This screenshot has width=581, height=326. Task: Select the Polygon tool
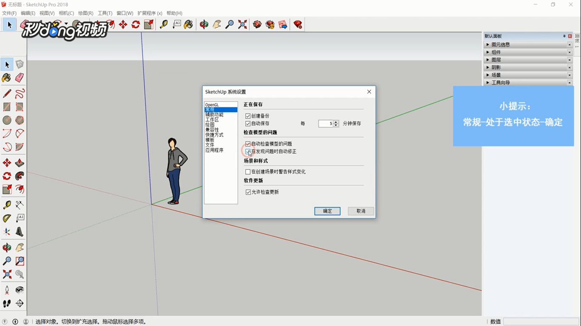(20, 120)
